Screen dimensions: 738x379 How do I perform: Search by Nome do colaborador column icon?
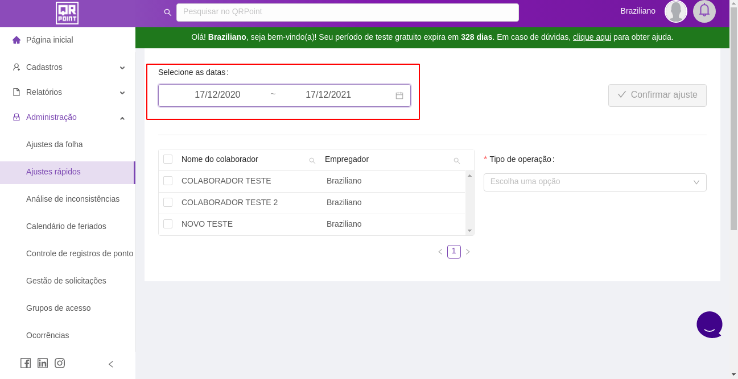[x=312, y=161]
